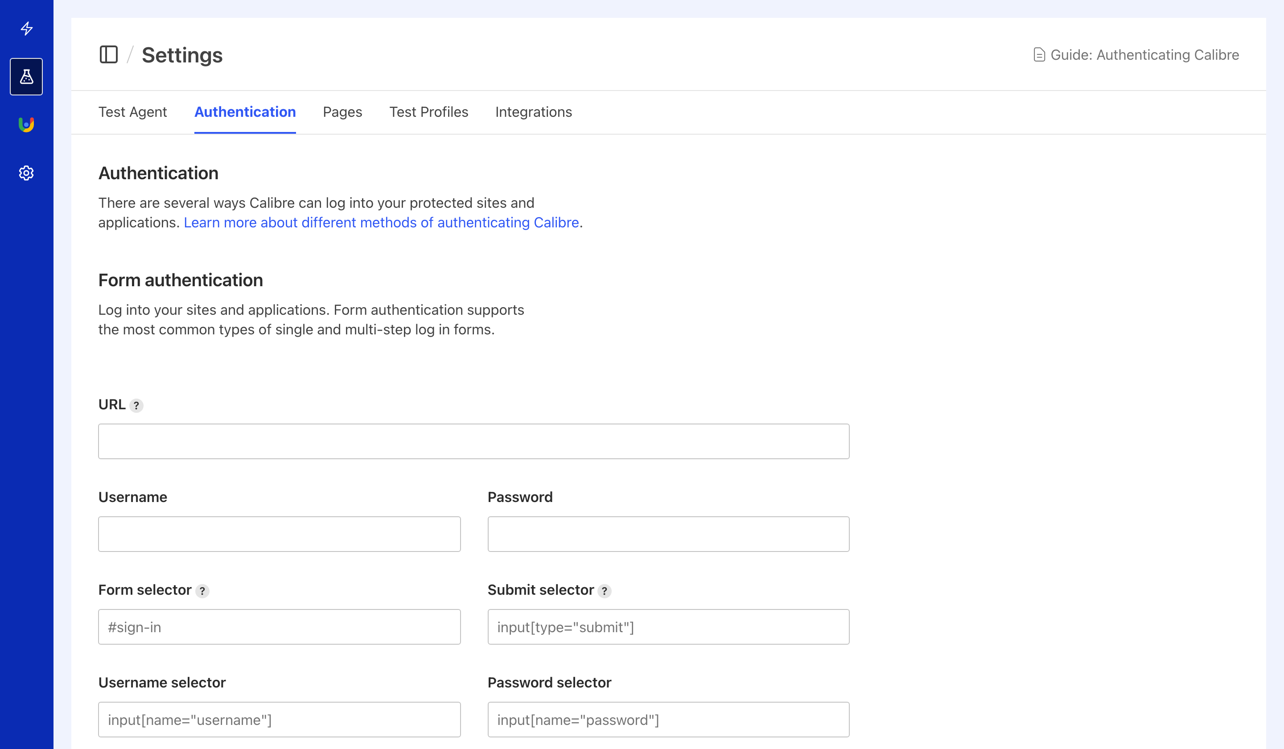Image resolution: width=1284 pixels, height=749 pixels.
Task: Click the Password input field
Action: pyautogui.click(x=668, y=534)
